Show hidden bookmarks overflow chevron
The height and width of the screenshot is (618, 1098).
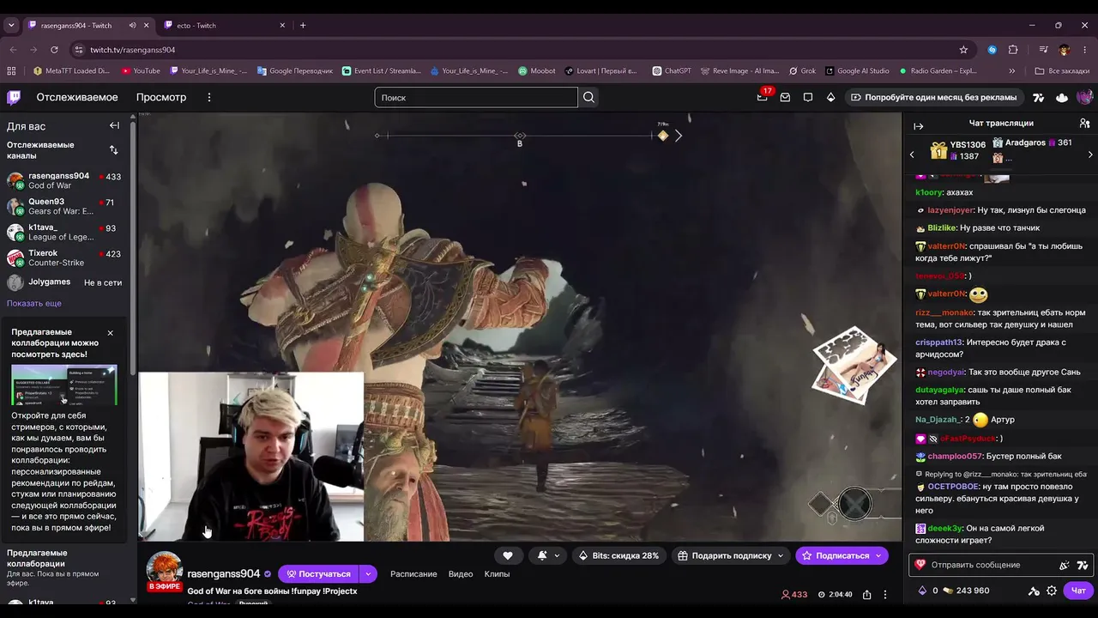(1012, 71)
